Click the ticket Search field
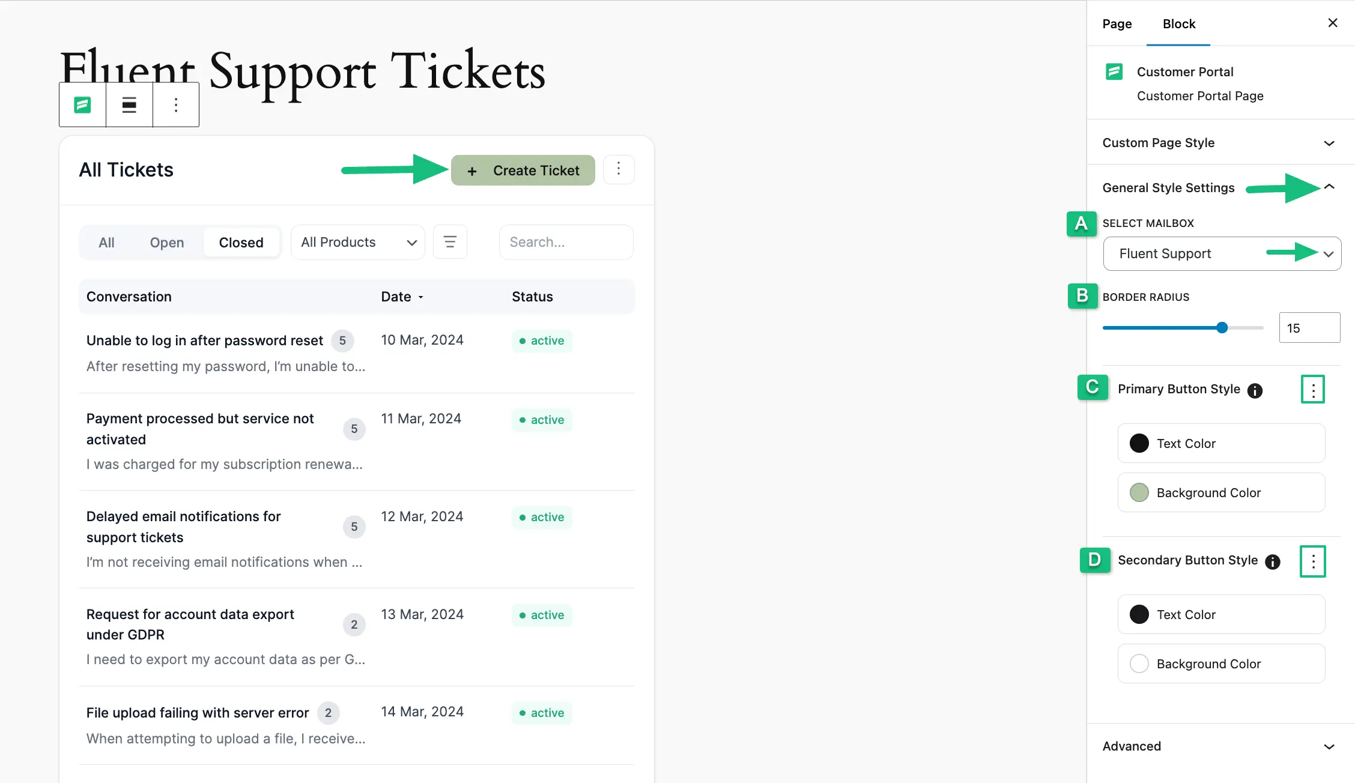This screenshot has height=783, width=1355. tap(566, 242)
